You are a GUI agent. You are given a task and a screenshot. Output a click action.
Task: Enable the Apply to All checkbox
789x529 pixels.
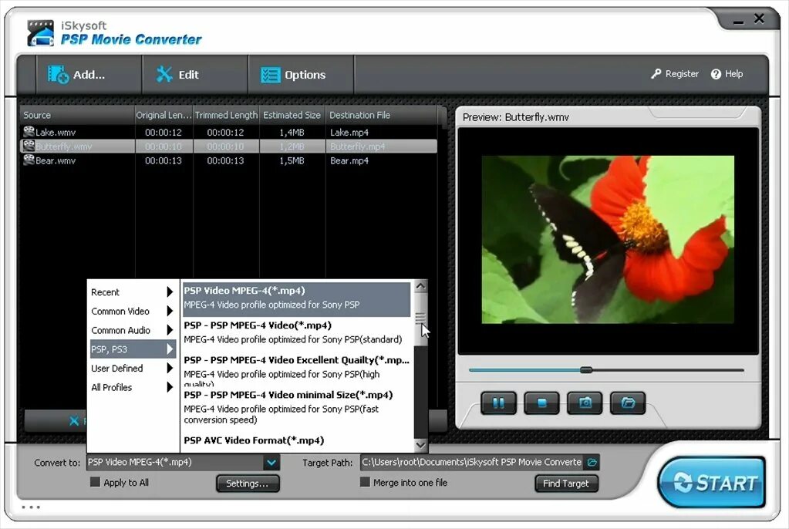[95, 482]
